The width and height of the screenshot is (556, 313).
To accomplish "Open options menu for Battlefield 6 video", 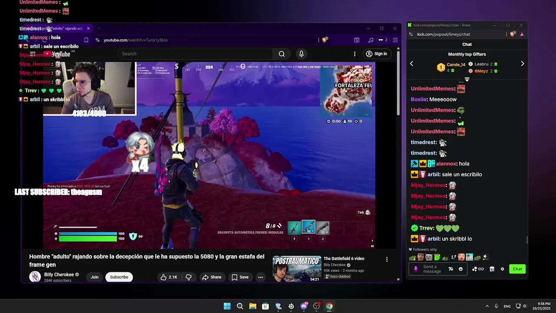I will (x=387, y=260).
